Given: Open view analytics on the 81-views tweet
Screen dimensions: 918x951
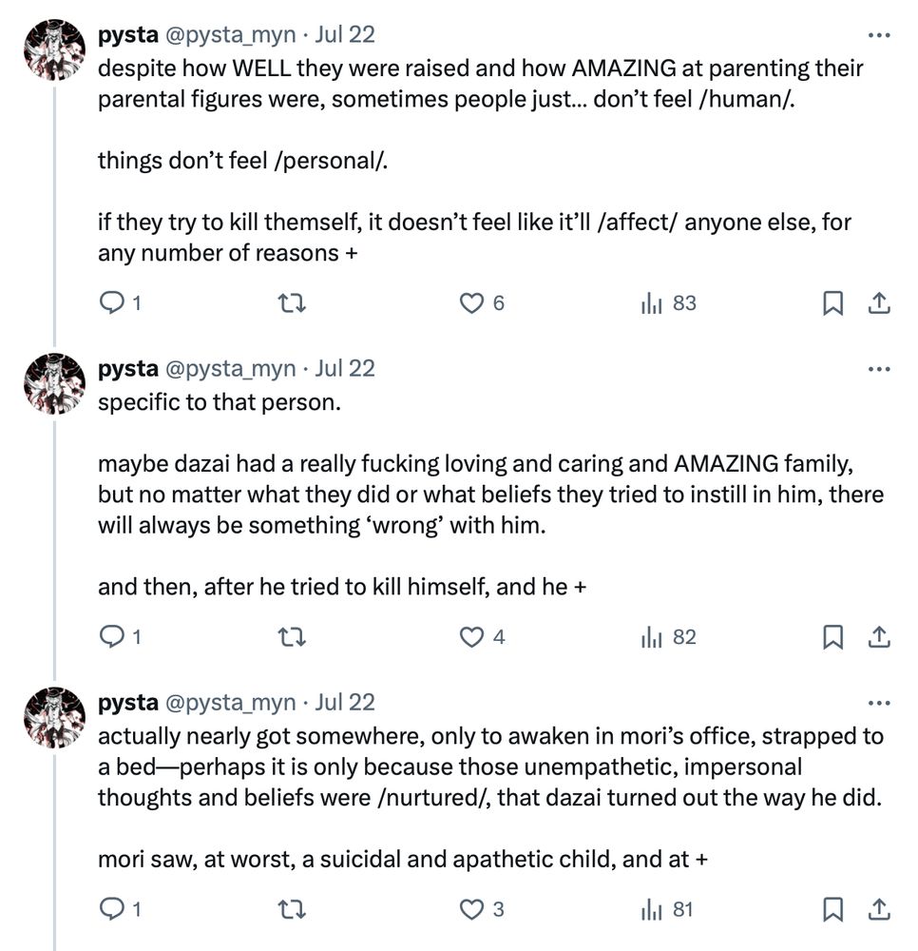Looking at the screenshot, I should pyautogui.click(x=652, y=908).
